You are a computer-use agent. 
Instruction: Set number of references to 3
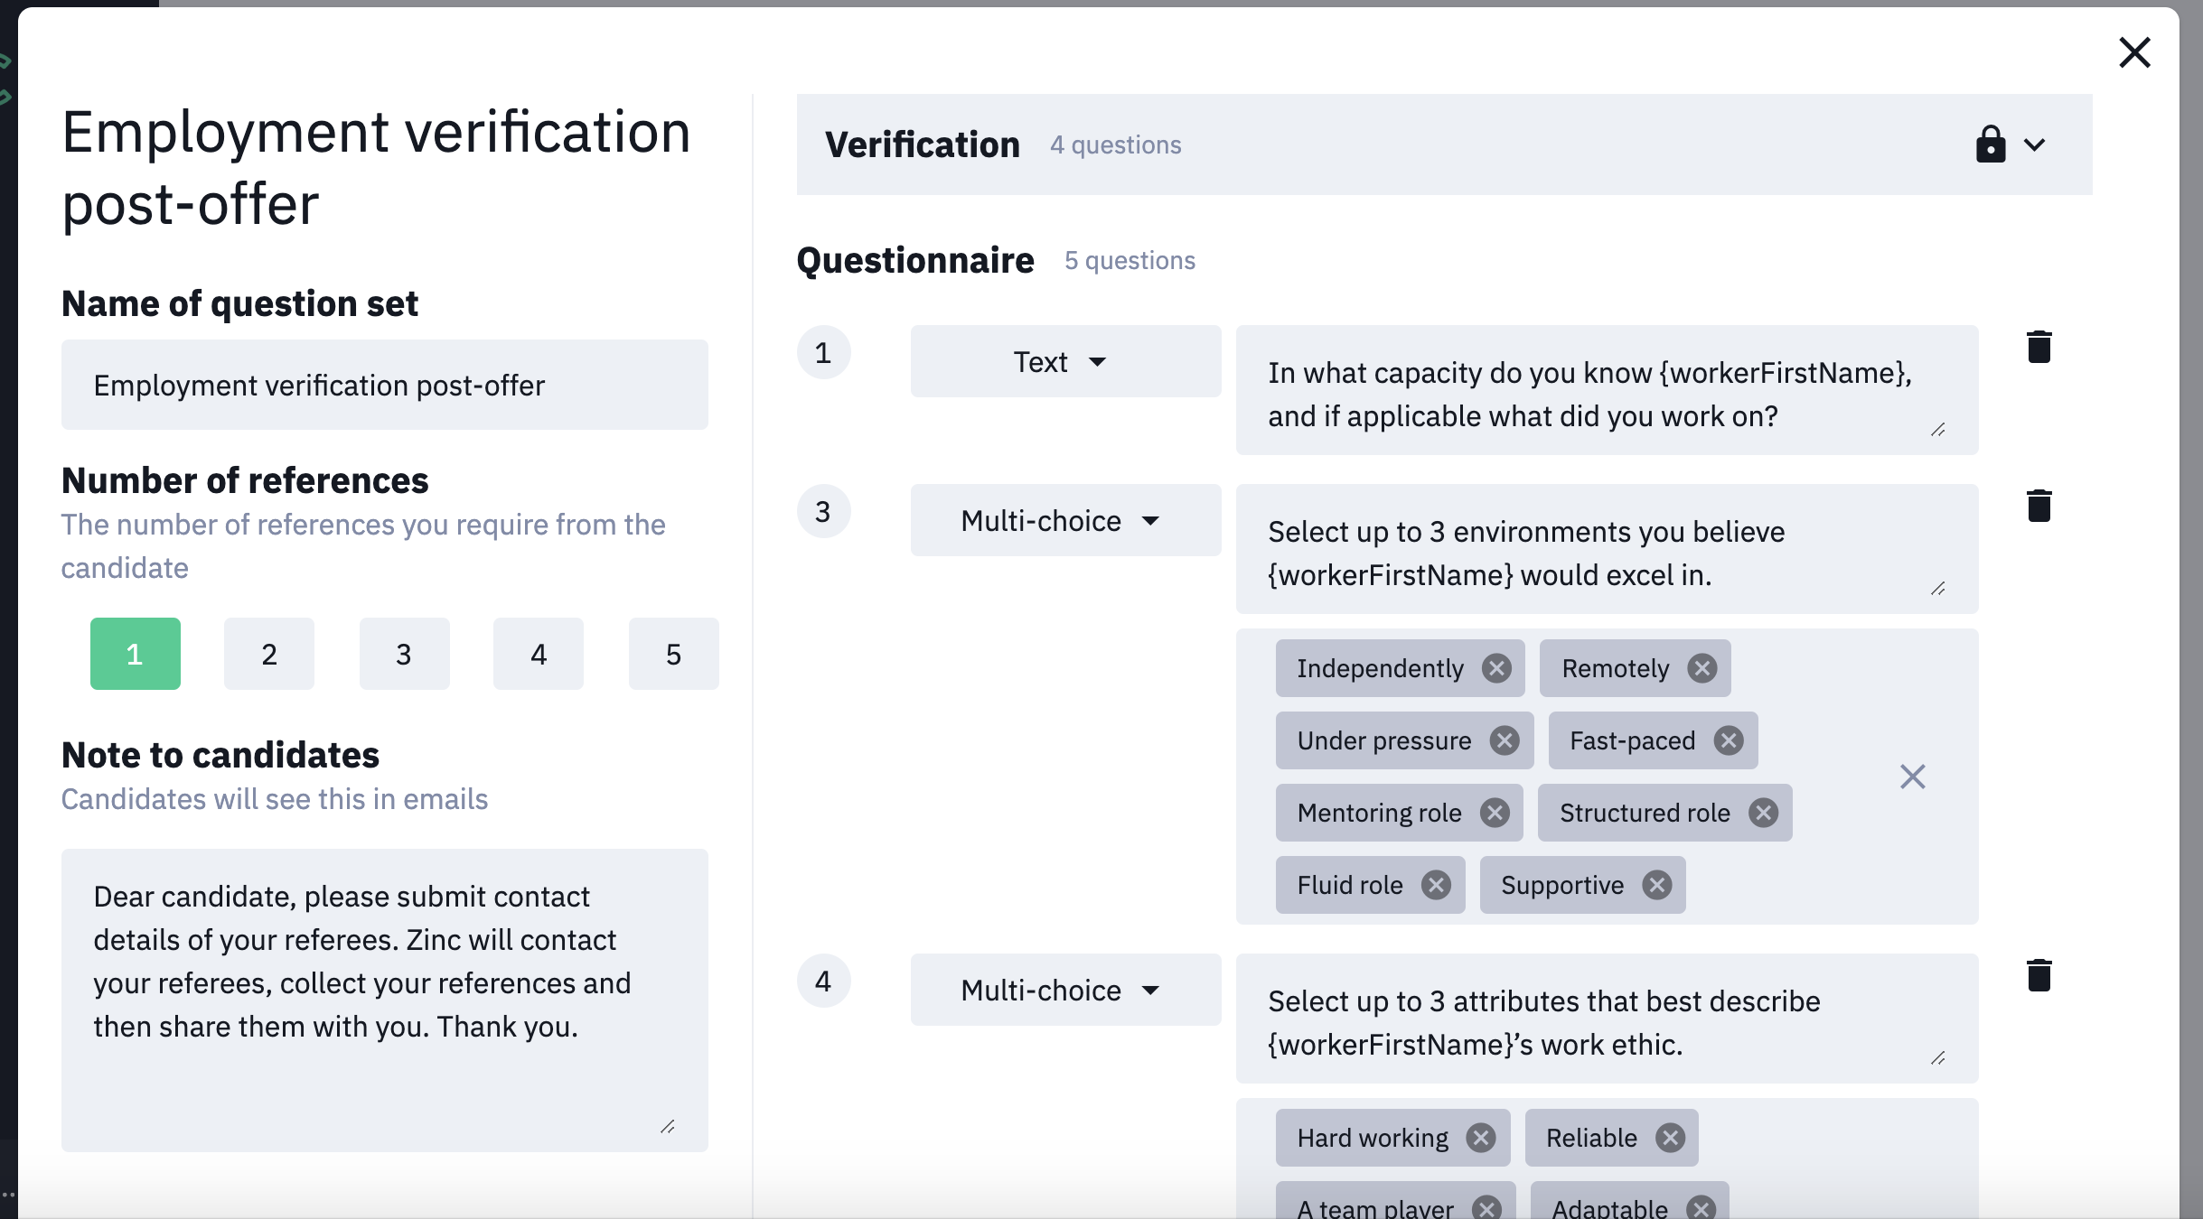[x=404, y=654]
